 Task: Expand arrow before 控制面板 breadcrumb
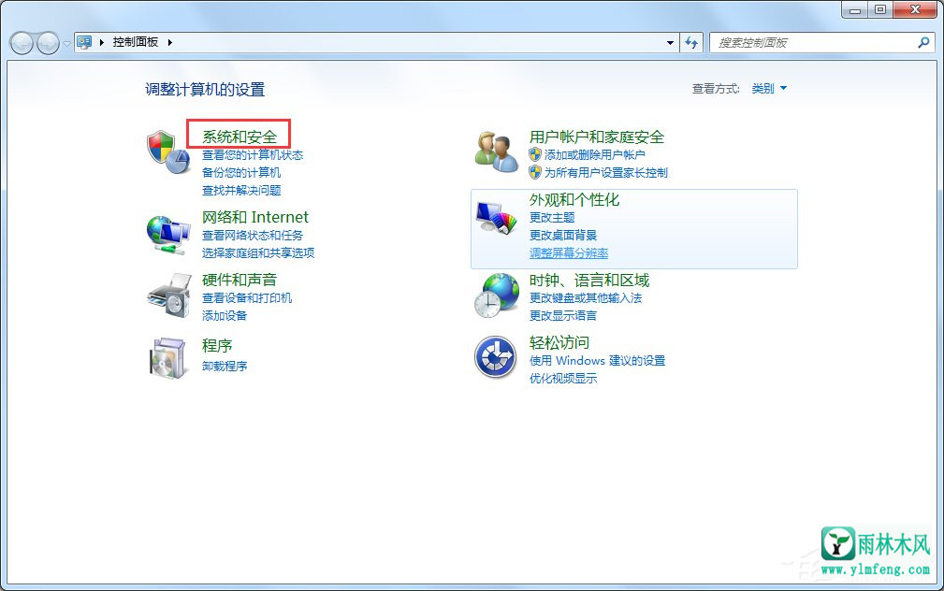102,42
